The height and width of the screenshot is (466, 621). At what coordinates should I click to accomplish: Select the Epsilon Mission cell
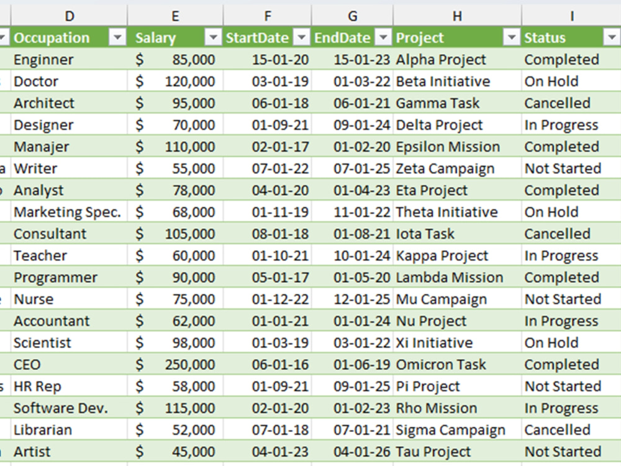click(x=457, y=147)
